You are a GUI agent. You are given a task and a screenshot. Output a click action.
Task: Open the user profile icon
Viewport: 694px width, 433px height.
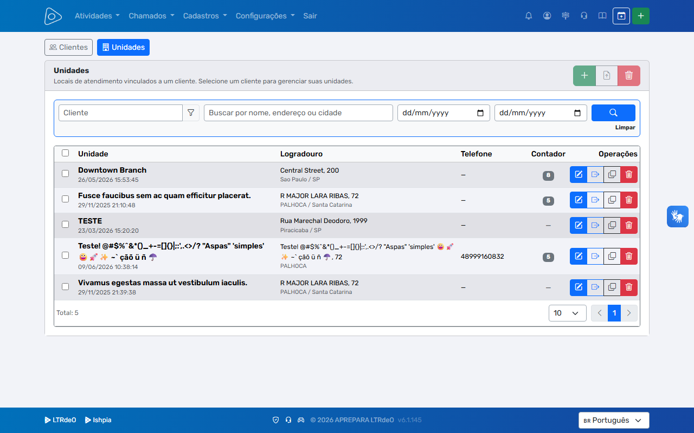coord(547,16)
